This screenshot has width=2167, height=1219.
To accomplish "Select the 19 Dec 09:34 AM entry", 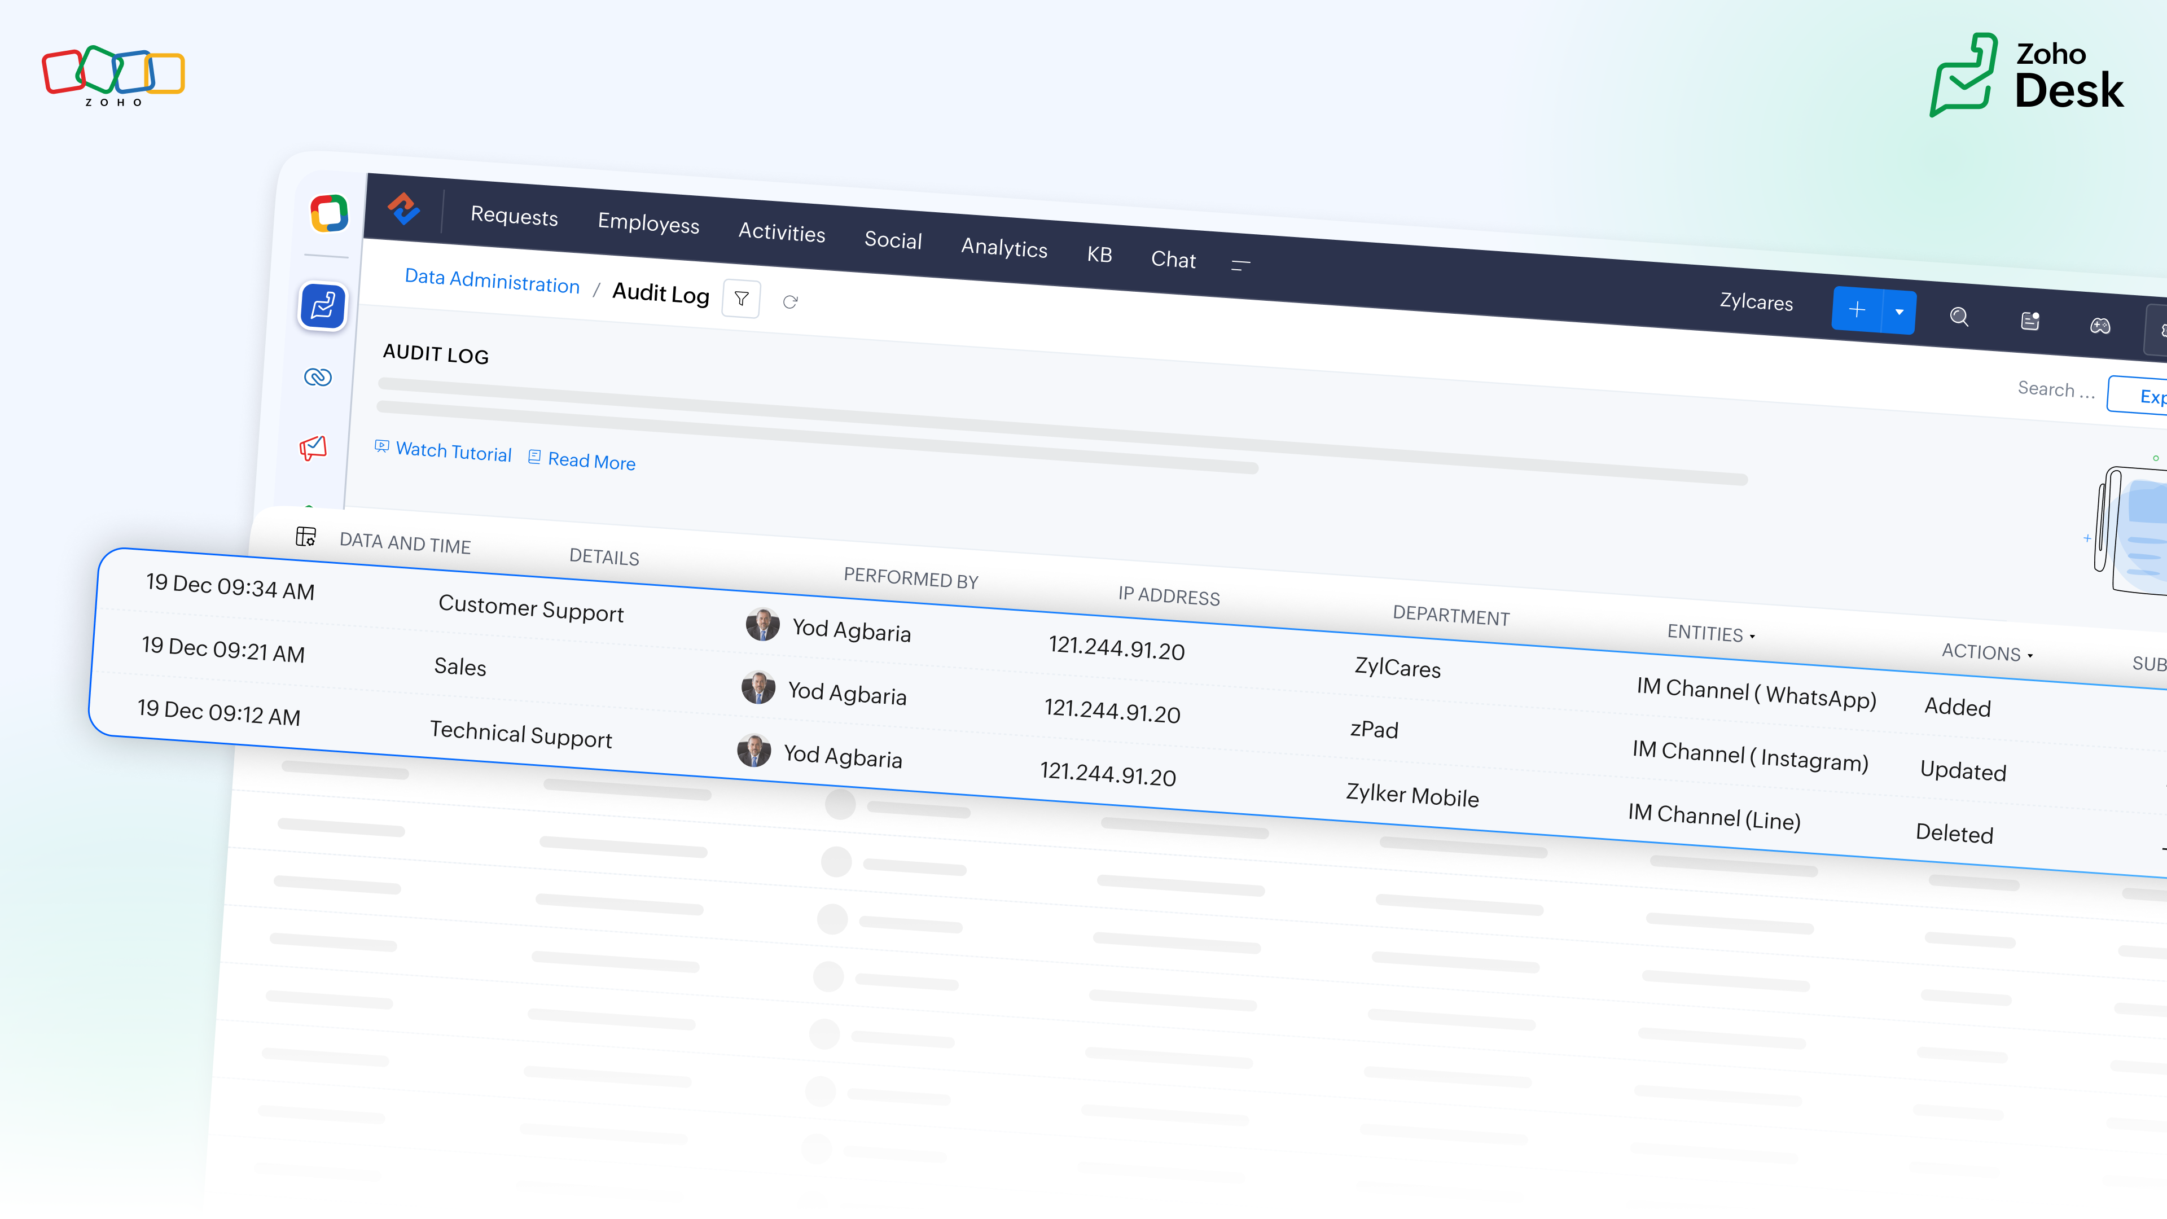I will (230, 587).
